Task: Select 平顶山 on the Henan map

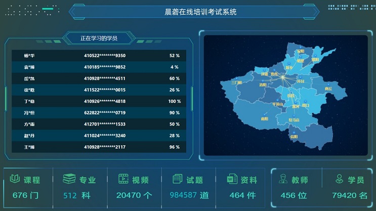Action: (x=278, y=104)
